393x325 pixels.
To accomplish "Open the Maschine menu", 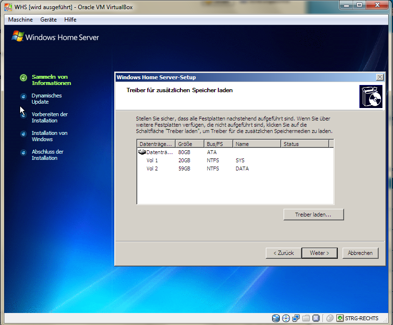I will click(20, 20).
